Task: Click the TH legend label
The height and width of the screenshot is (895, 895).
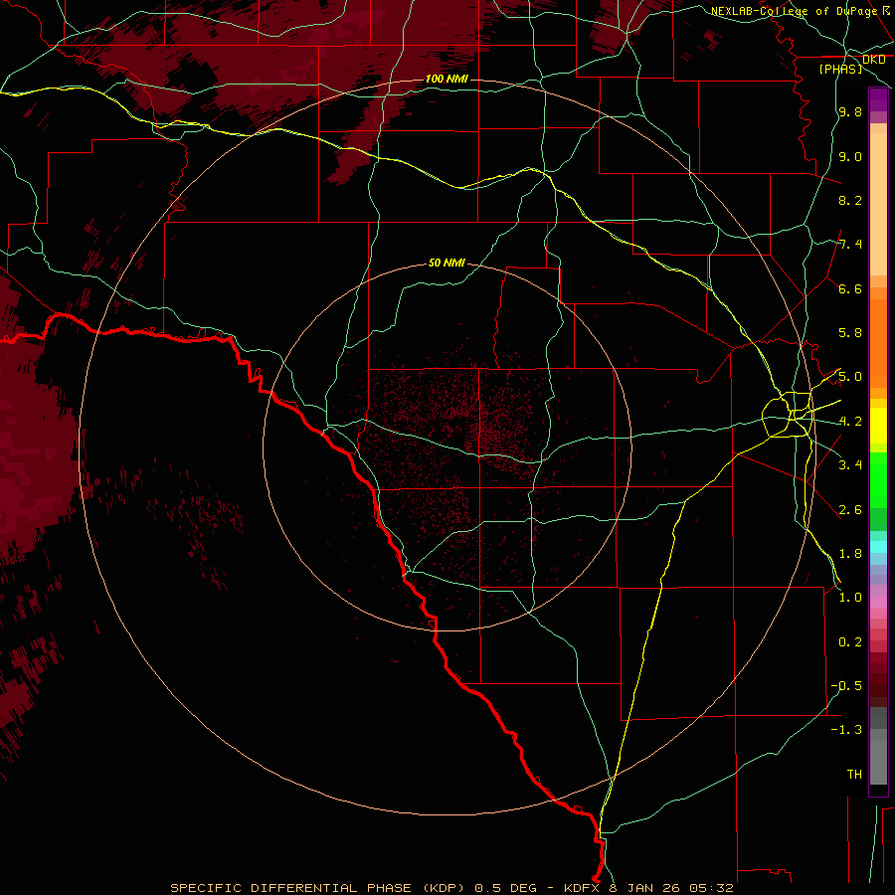Action: click(x=854, y=775)
